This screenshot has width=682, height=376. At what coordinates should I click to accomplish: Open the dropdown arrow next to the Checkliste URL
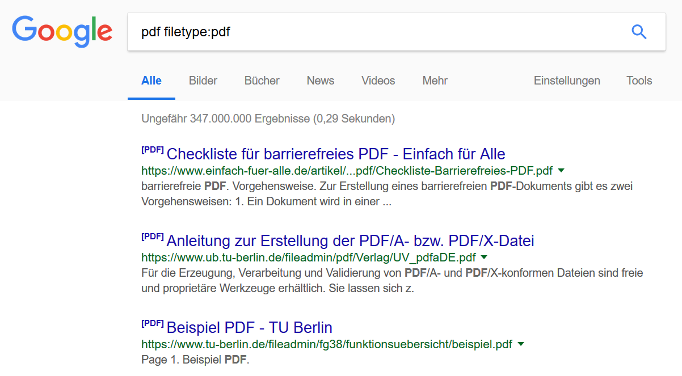(x=561, y=171)
